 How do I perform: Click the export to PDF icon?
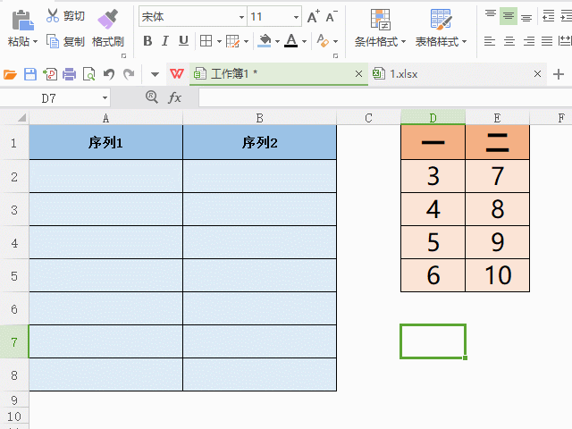click(x=50, y=74)
